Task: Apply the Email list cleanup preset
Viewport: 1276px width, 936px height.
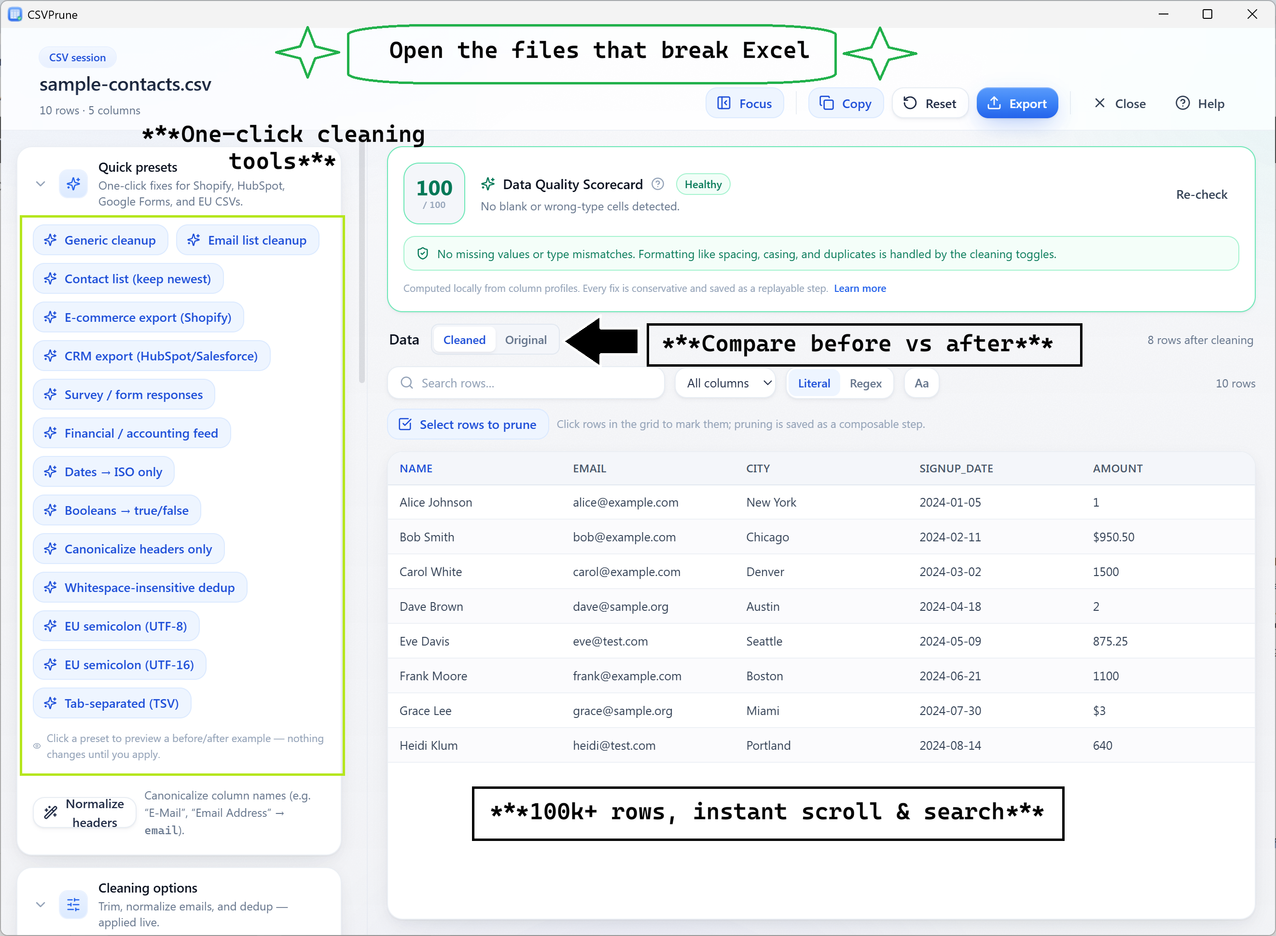Action: pyautogui.click(x=248, y=240)
